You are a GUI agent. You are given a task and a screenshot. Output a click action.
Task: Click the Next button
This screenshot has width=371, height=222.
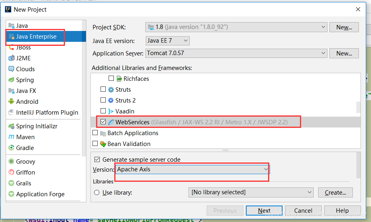pyautogui.click(x=264, y=210)
